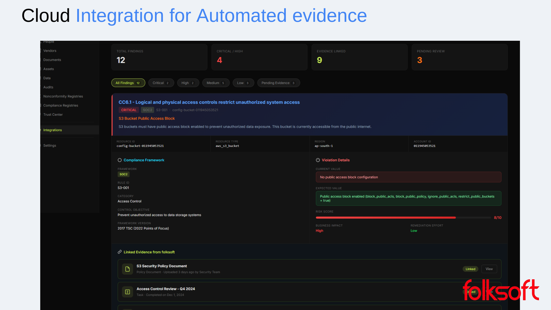The image size is (551, 310).
Task: Click the Compliance Framework circle icon
Action: tap(120, 160)
